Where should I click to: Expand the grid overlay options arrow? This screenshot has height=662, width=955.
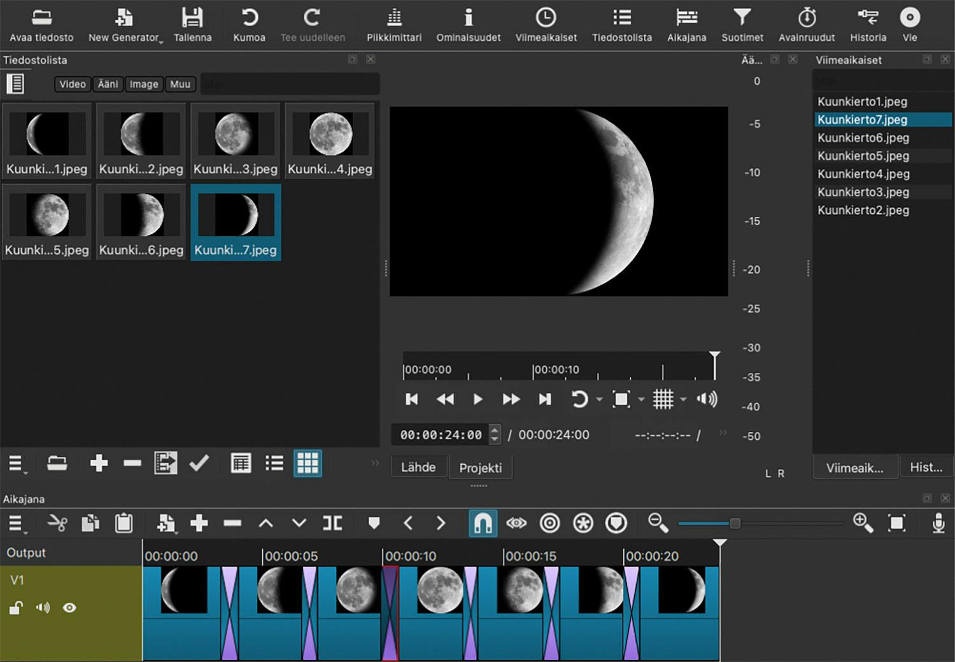683,400
